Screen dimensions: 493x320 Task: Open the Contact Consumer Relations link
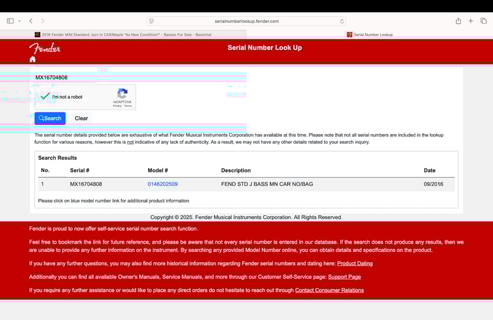[x=329, y=290]
